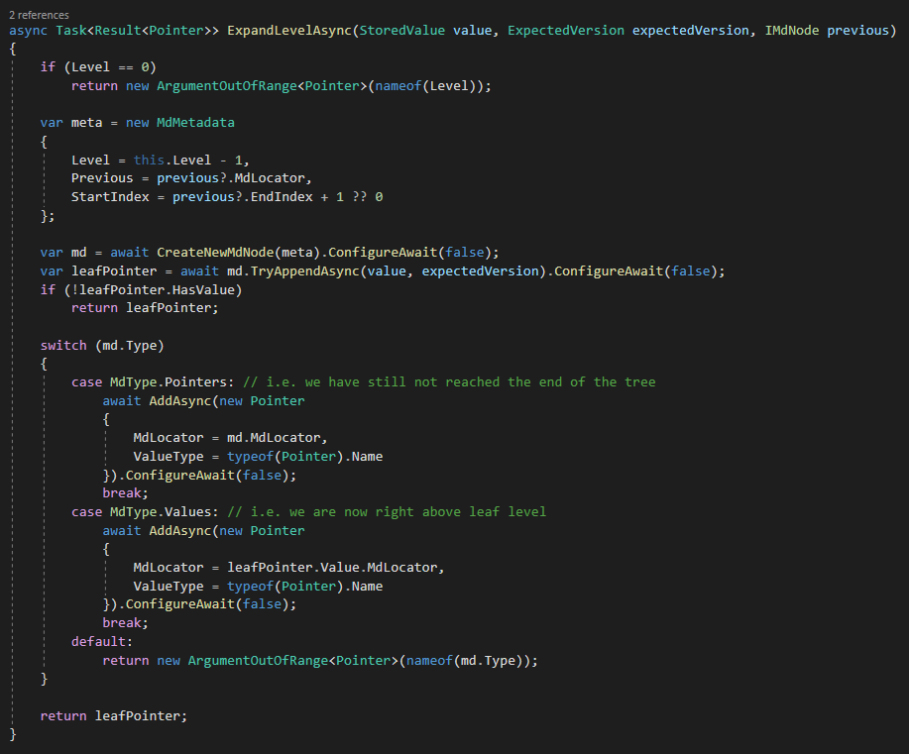Image resolution: width=909 pixels, height=754 pixels.
Task: Click the 'async' keyword in the signature
Action: 28,30
